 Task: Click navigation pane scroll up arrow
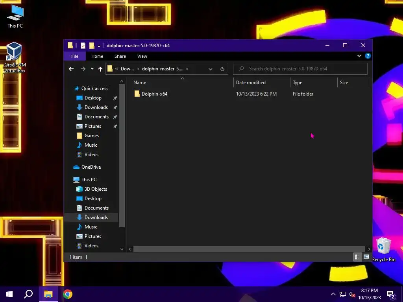122,81
